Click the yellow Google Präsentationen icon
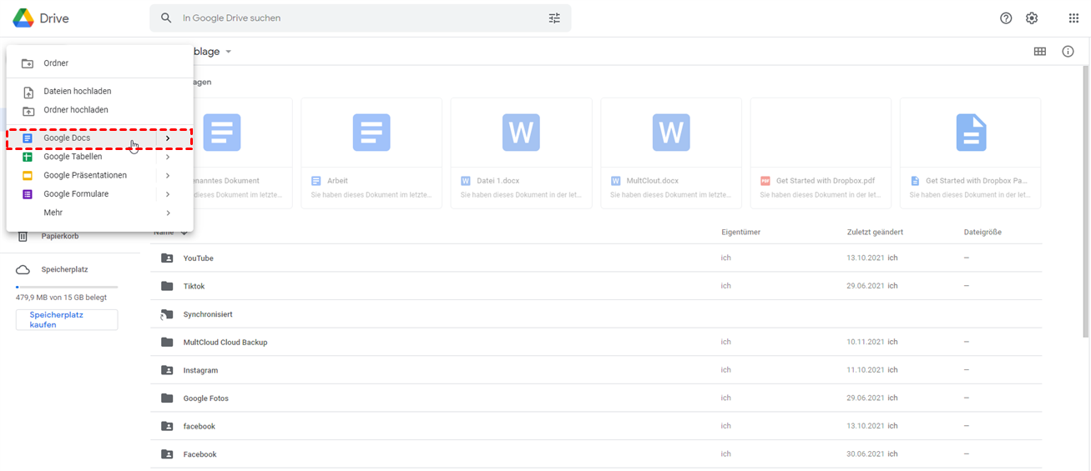The width and height of the screenshot is (1091, 471). (28, 176)
